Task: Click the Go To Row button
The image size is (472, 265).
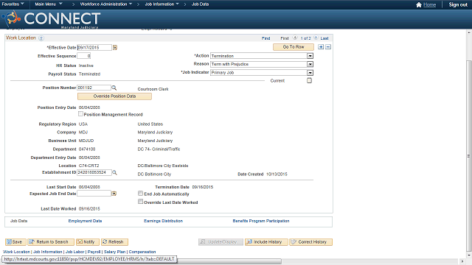Action: coord(294,47)
